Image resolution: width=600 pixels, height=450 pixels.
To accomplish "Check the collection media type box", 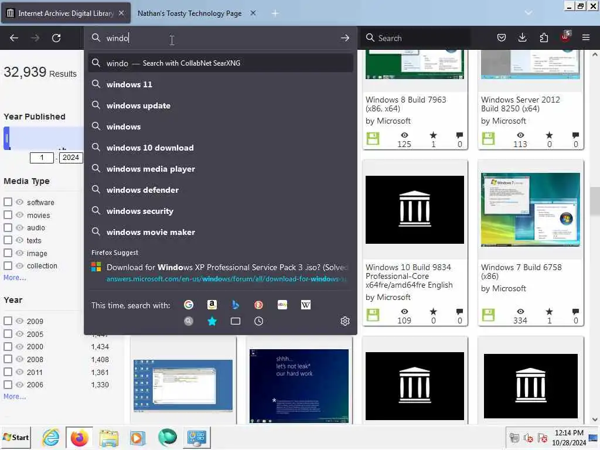I will pyautogui.click(x=8, y=265).
